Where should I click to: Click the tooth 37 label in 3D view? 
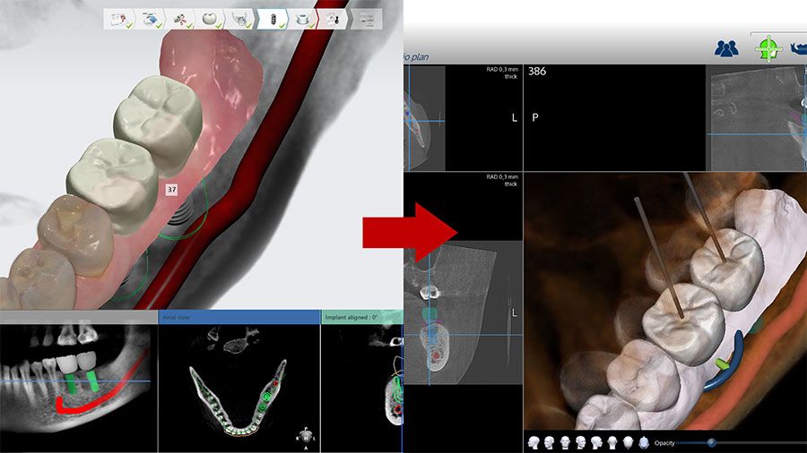click(171, 190)
